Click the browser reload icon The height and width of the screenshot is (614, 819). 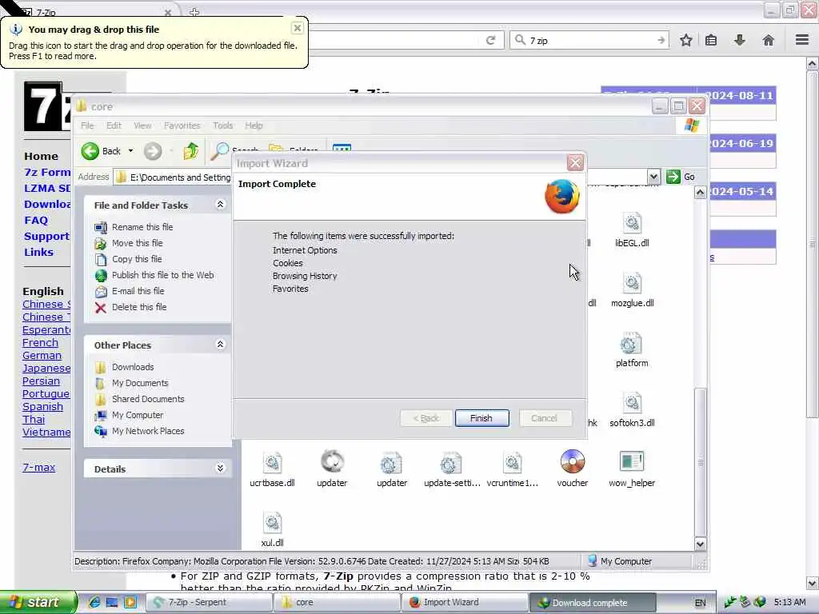click(x=490, y=40)
